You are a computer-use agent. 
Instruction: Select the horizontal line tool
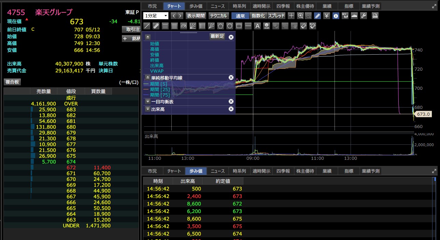[x=248, y=26]
